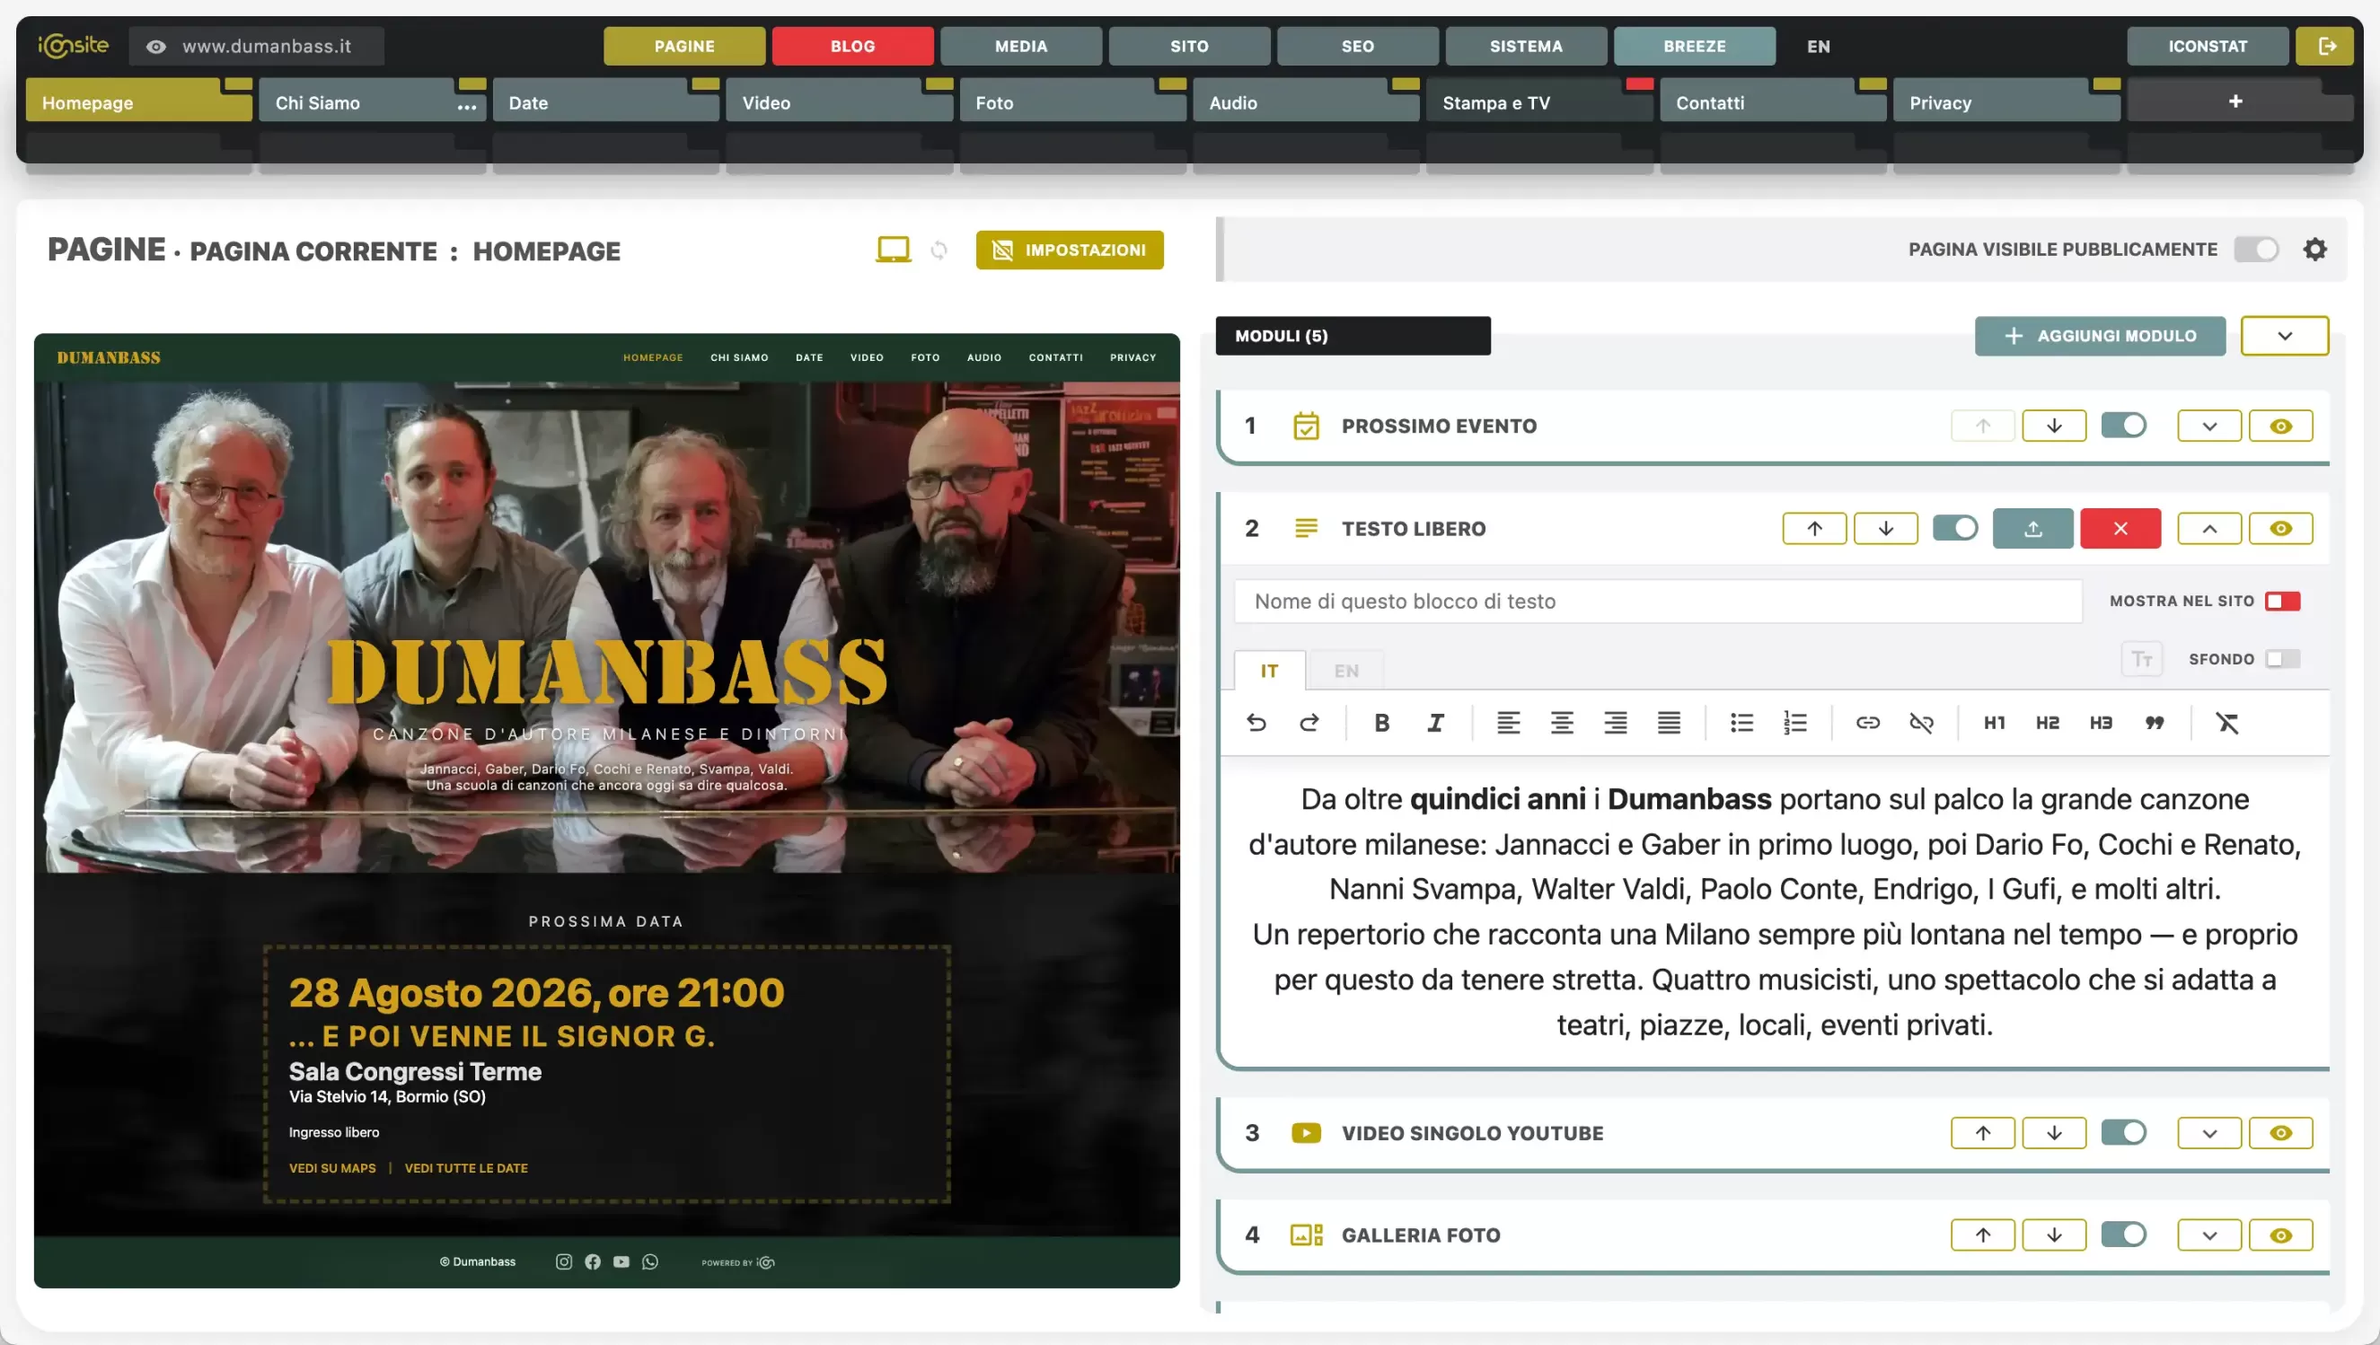Viewport: 2380px width, 1345px height.
Task: Open page settings gear icon
Action: click(x=2314, y=250)
